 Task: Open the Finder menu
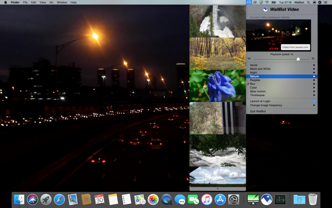pyautogui.click(x=15, y=3)
